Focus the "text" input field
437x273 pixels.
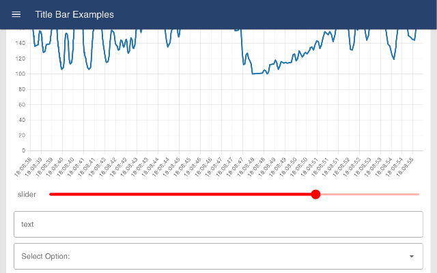pos(218,224)
